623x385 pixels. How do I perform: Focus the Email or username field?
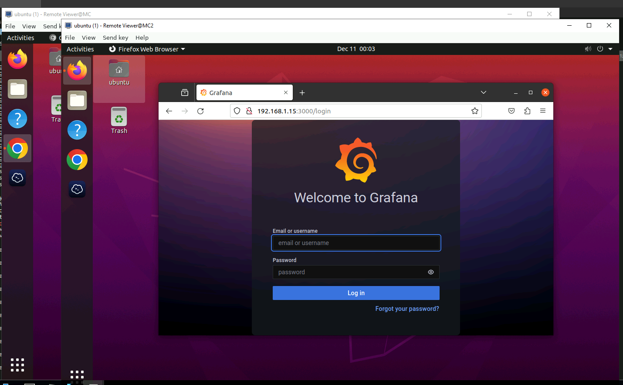(x=356, y=243)
